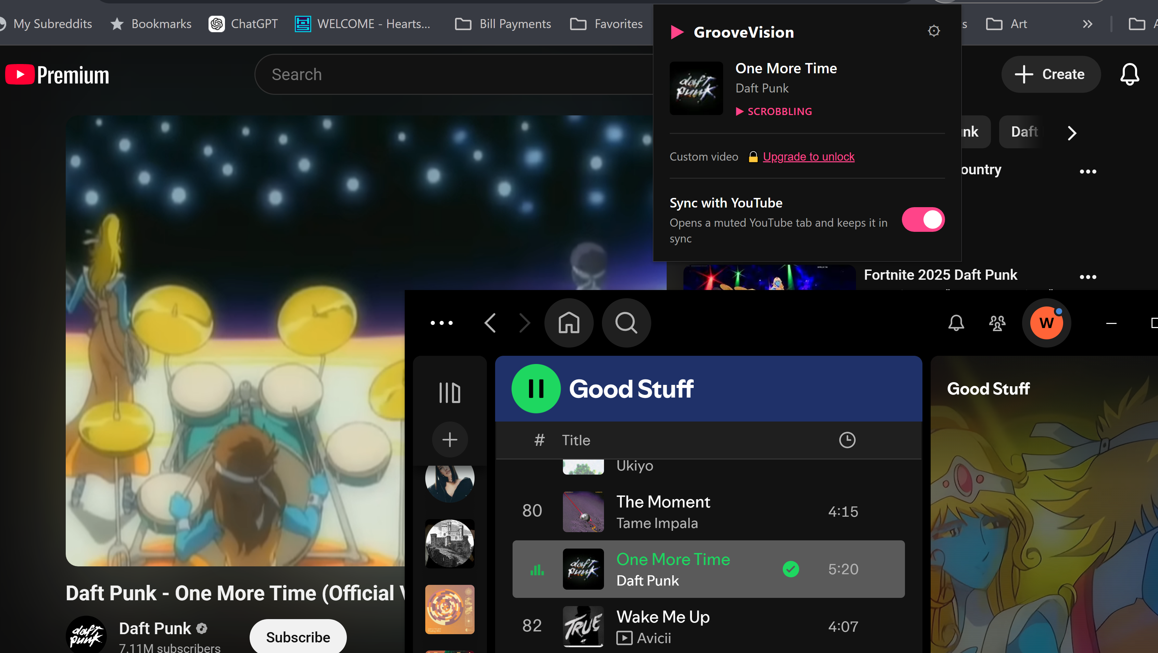Screen dimensions: 1158x653
Task: Click green saved checkmark on One More Time
Action: tap(791, 569)
